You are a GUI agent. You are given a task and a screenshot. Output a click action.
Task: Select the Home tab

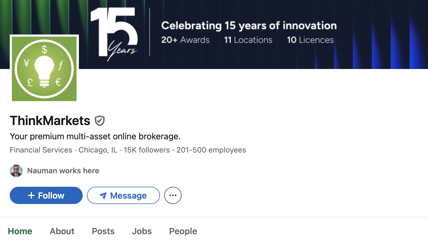click(x=20, y=231)
